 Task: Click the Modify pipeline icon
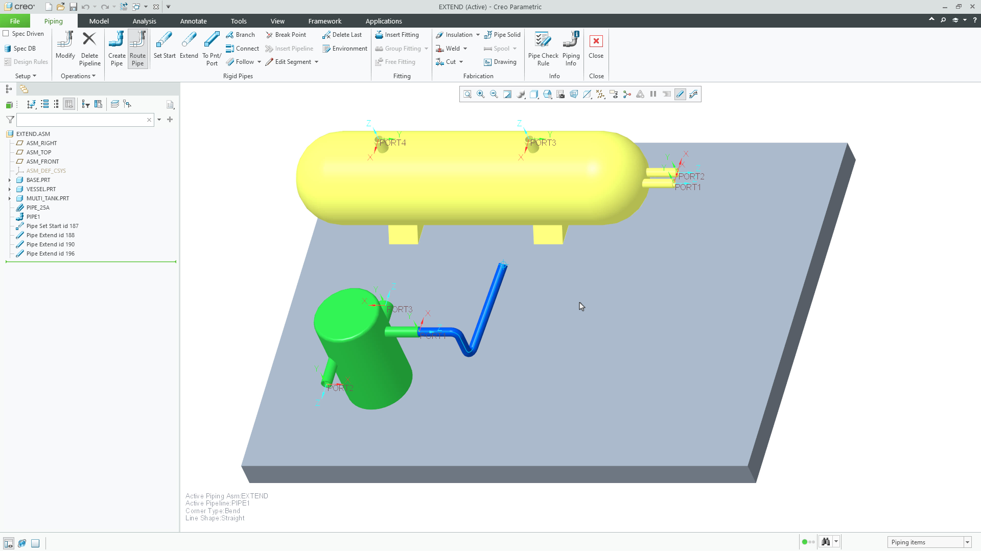65,45
